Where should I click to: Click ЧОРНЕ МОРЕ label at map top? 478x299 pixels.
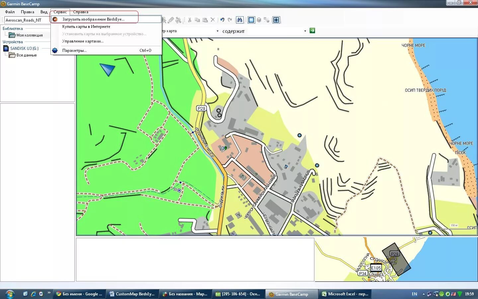click(x=414, y=46)
